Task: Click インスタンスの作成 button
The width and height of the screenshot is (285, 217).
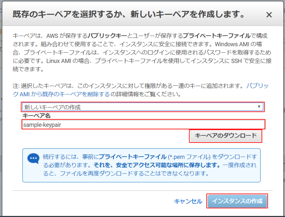Action: [237, 201]
